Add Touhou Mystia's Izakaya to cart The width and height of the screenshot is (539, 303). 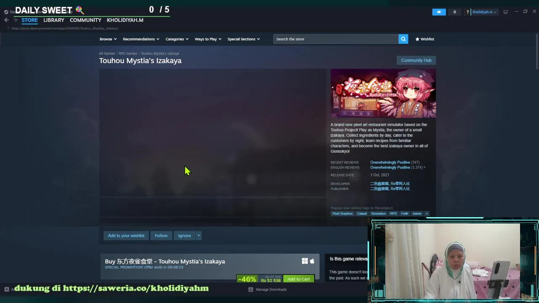(299, 279)
